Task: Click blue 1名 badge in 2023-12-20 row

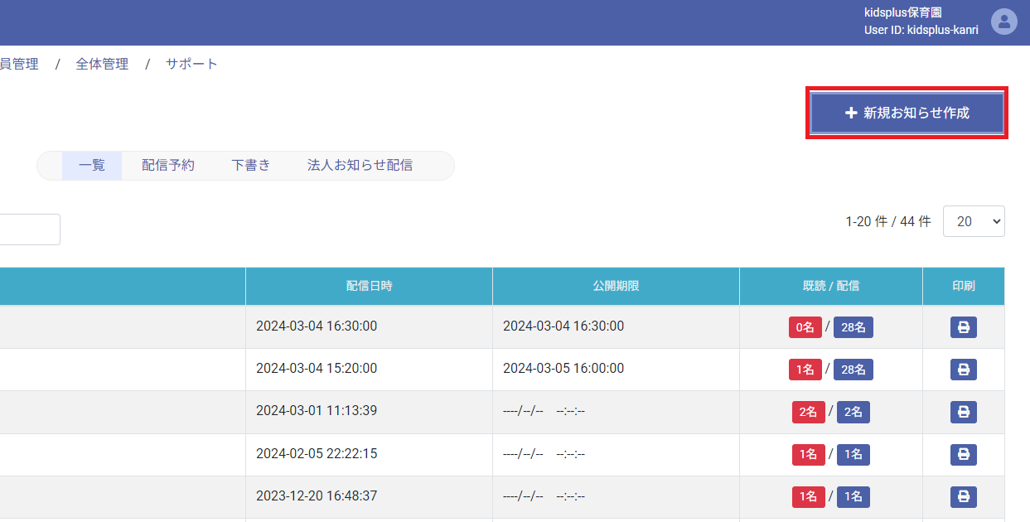Action: [x=853, y=496]
